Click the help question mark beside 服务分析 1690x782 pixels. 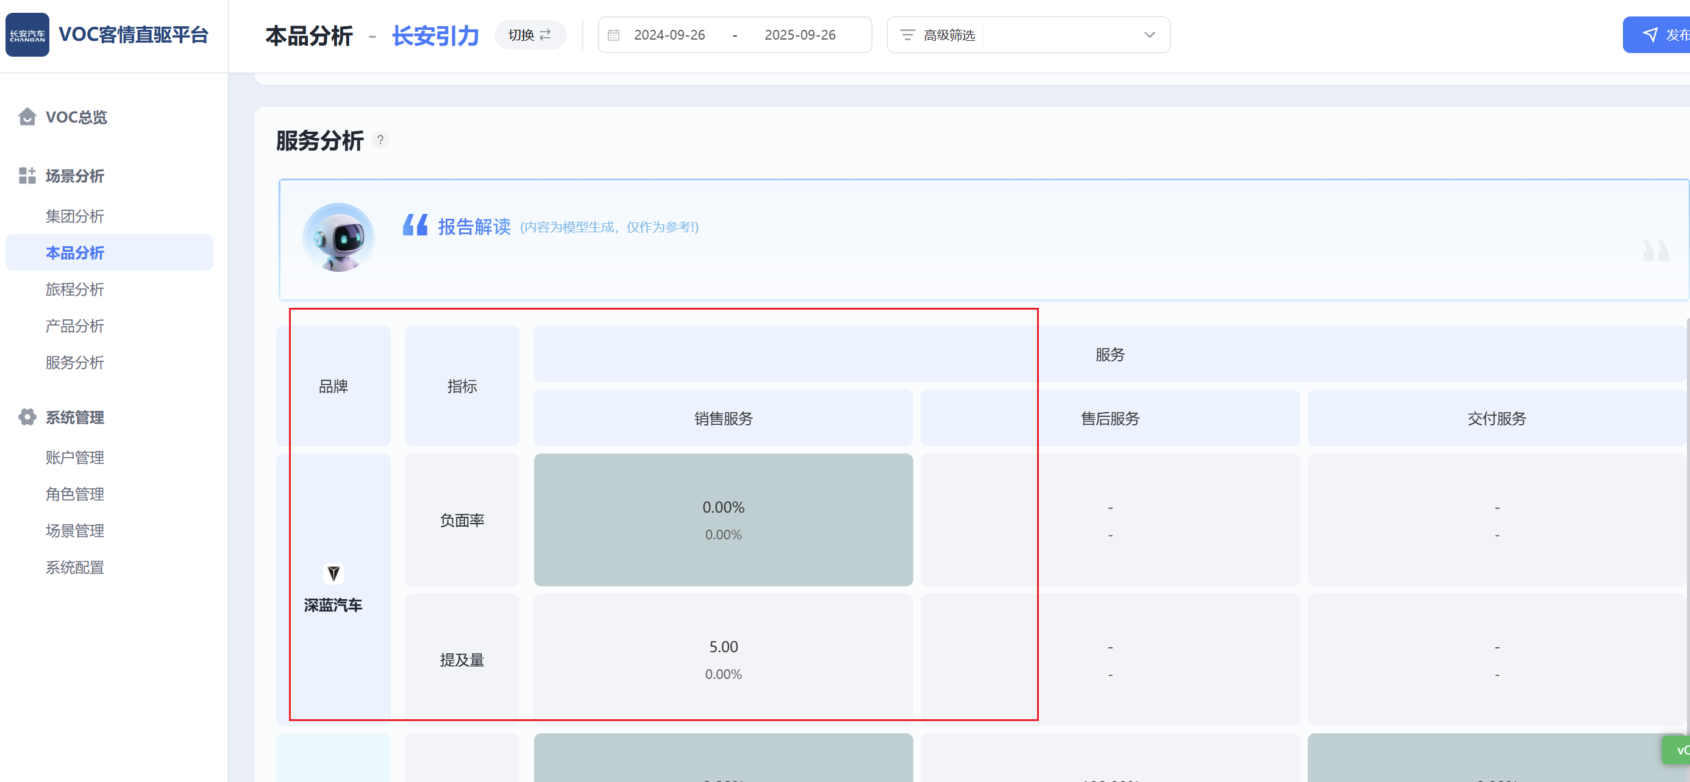pos(380,140)
